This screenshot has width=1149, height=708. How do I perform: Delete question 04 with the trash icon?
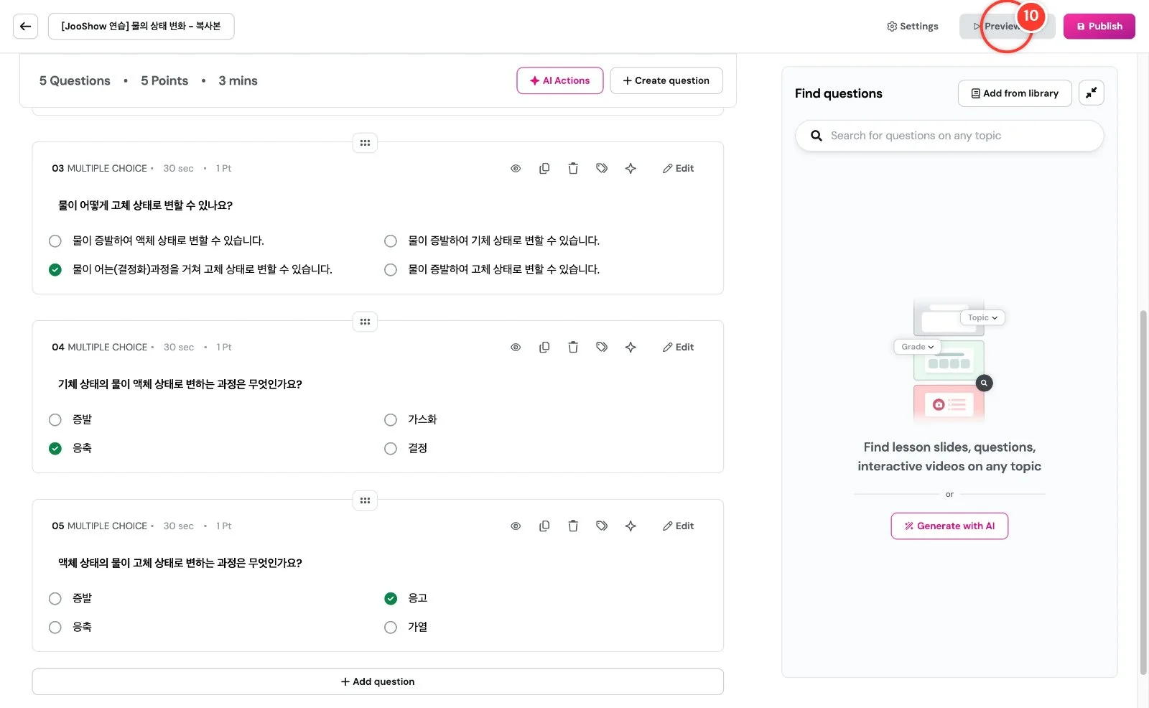point(573,348)
